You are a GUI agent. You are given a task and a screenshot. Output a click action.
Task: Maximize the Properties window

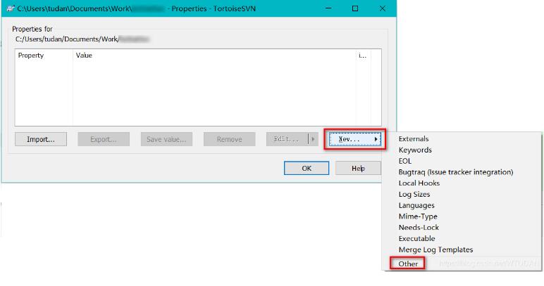tap(355, 8)
